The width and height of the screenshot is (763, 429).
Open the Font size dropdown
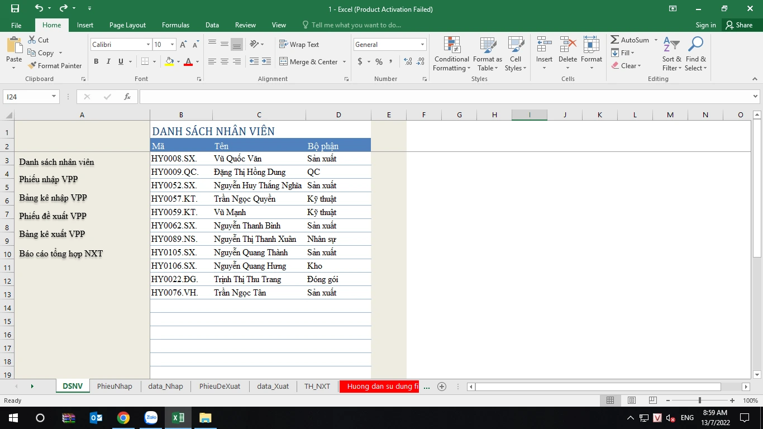pos(173,44)
